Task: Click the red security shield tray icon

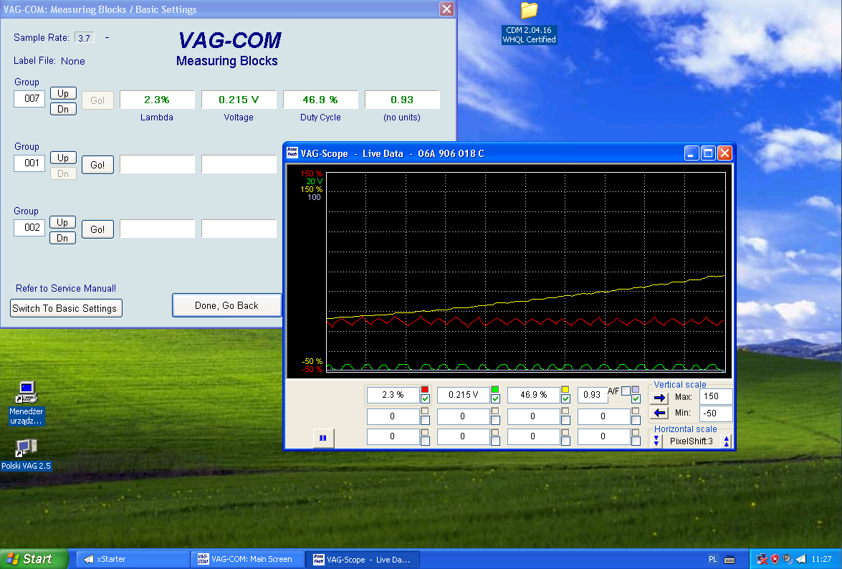Action: point(775,560)
